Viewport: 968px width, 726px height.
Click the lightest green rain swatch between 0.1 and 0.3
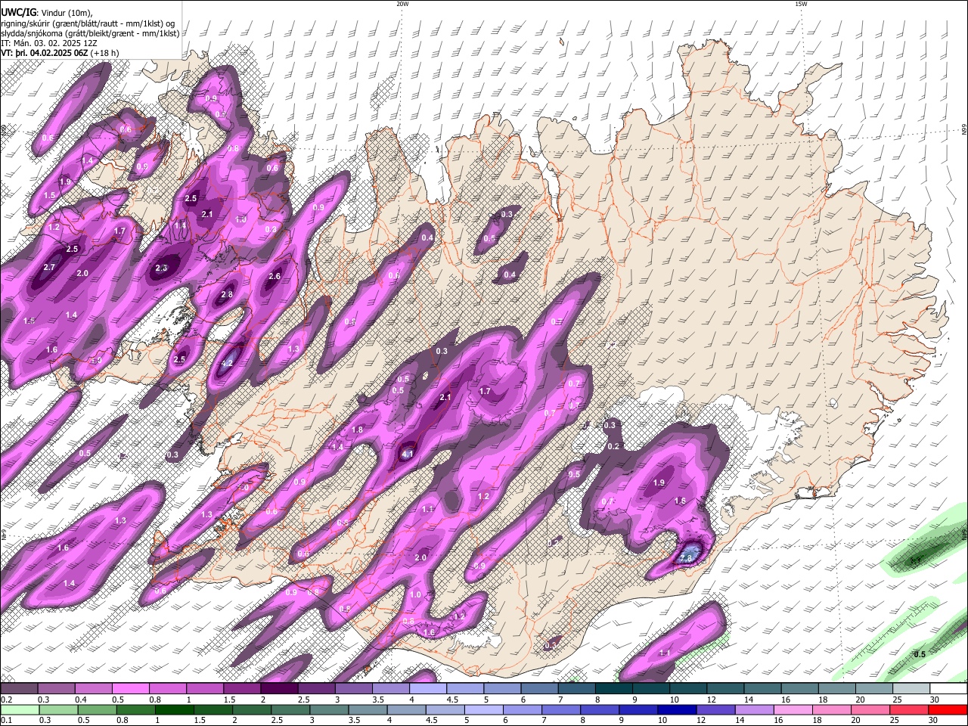20,710
